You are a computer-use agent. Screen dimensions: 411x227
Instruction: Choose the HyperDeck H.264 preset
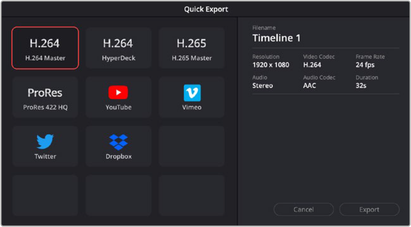(x=118, y=48)
